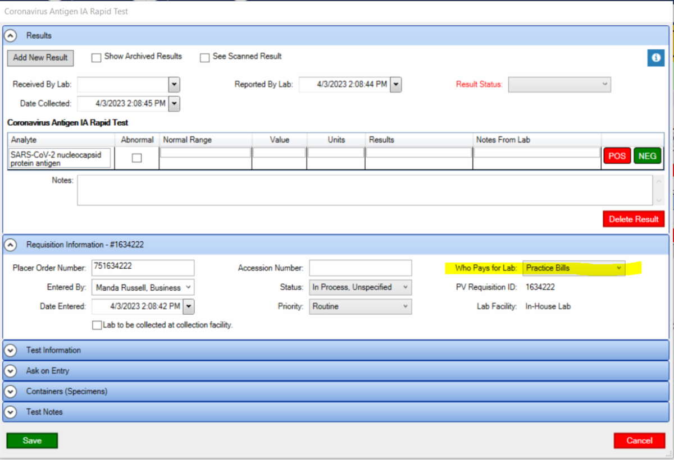Open the Priority dropdown set to Routine
This screenshot has width=674, height=460.
pos(360,307)
